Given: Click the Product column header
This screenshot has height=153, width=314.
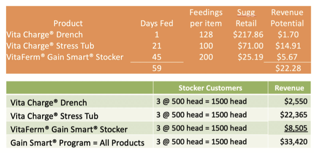Looking at the screenshot, I should pos(68,24).
